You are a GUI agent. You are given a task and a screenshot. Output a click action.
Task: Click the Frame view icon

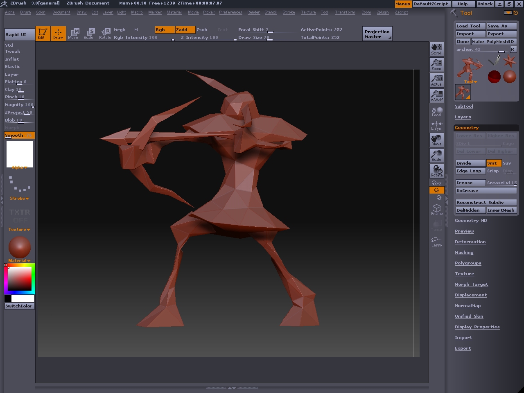(436, 210)
